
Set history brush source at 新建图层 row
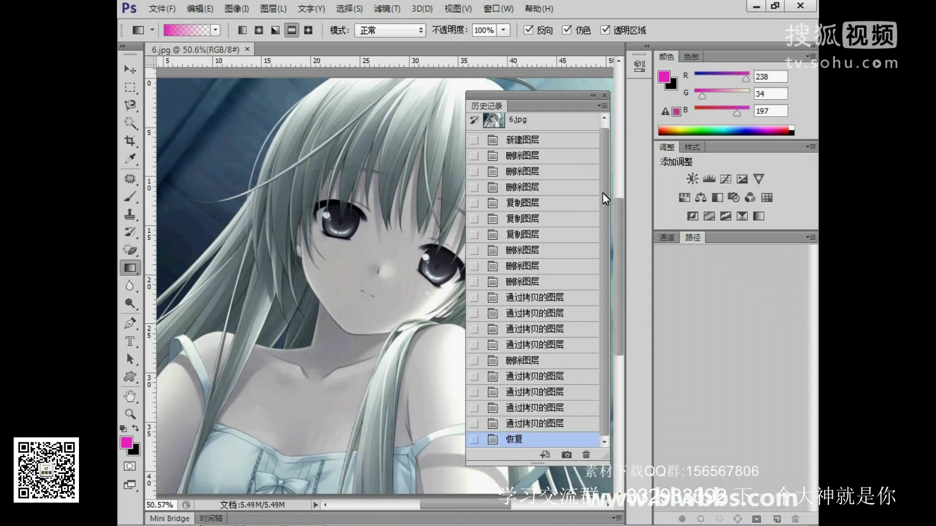click(x=474, y=140)
